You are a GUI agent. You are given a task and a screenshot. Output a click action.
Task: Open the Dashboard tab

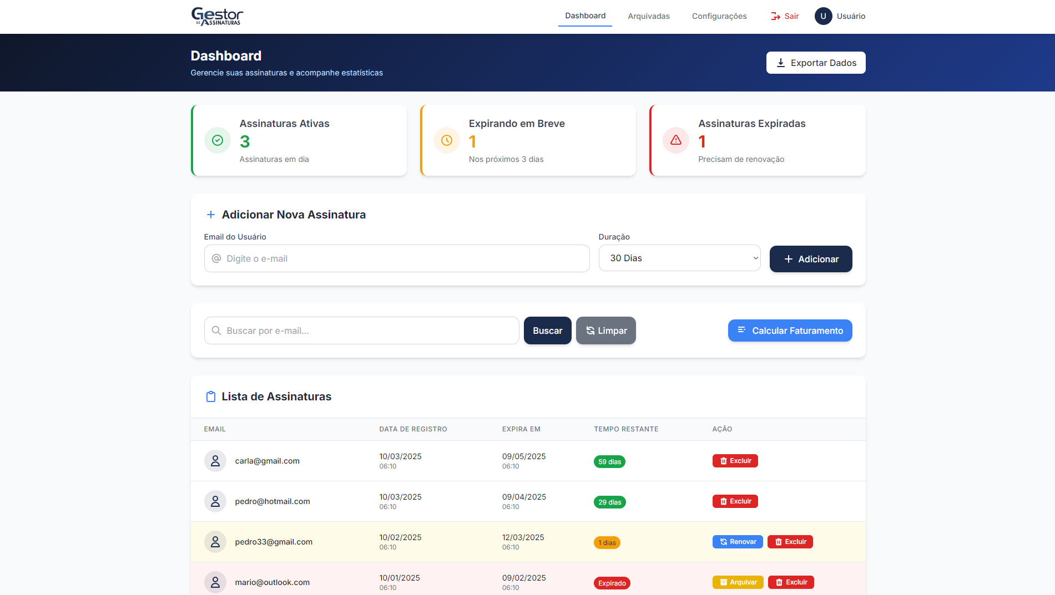click(x=585, y=16)
